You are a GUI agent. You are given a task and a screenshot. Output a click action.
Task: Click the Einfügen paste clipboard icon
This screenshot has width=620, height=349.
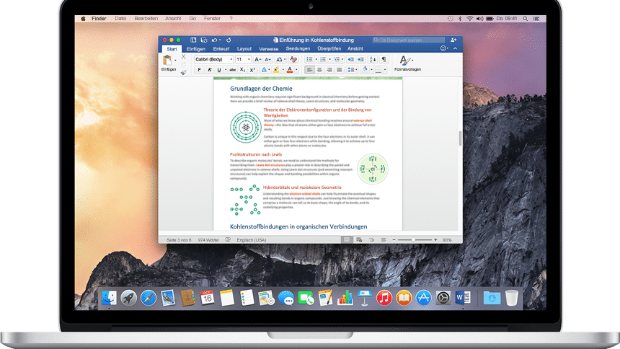click(167, 60)
